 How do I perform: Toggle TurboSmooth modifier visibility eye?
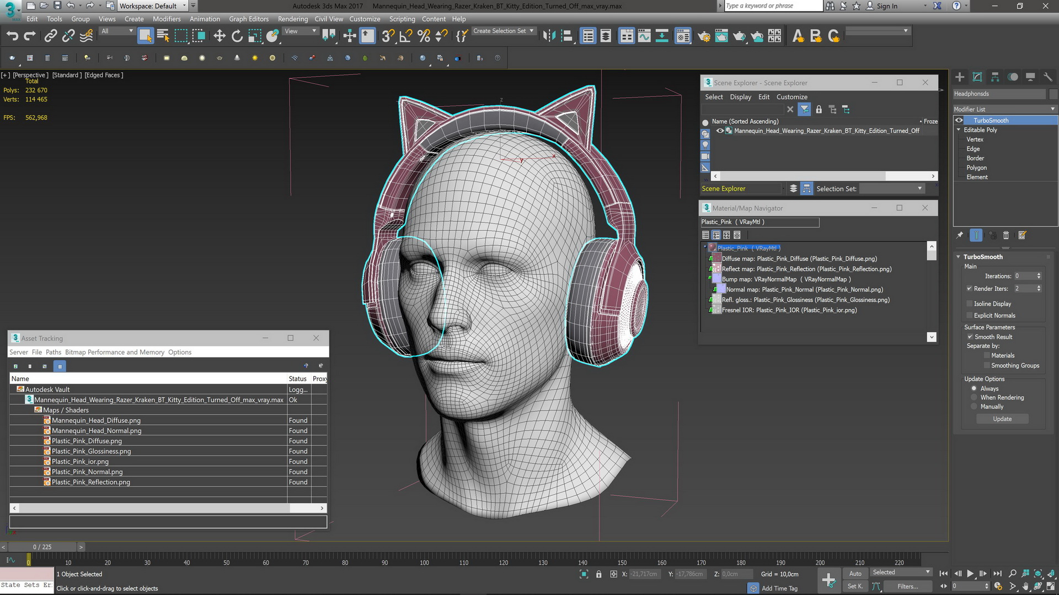pos(960,120)
